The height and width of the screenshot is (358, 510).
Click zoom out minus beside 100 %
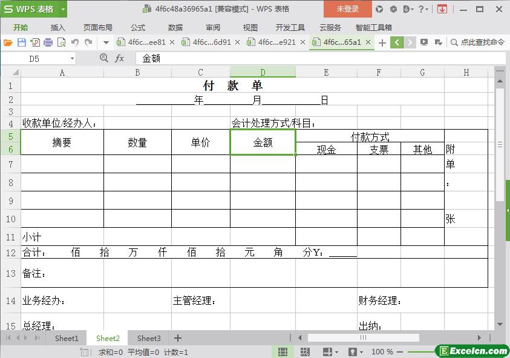[400, 352]
